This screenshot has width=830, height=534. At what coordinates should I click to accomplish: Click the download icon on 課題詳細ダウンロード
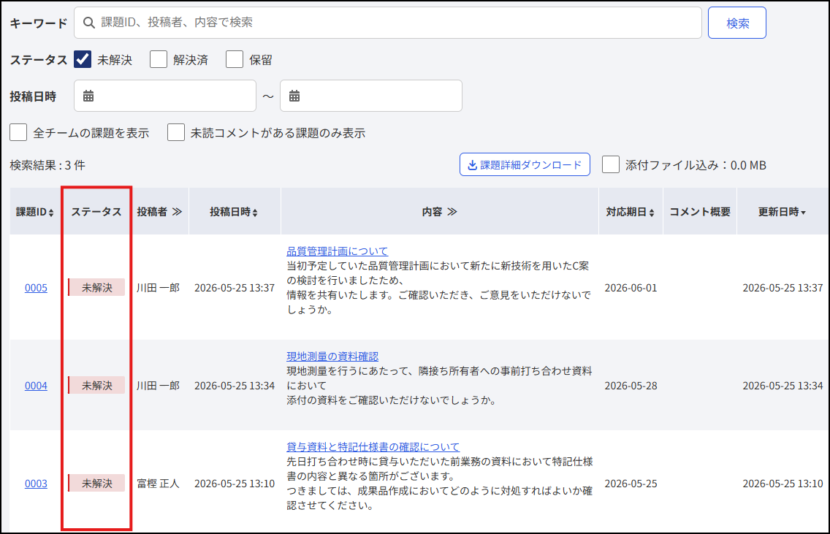click(x=472, y=165)
